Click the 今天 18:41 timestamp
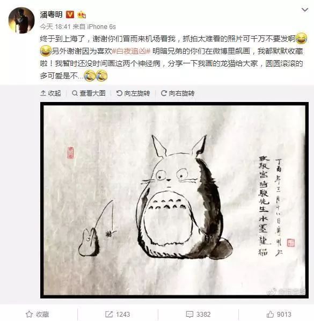314x321 pixels. point(55,27)
